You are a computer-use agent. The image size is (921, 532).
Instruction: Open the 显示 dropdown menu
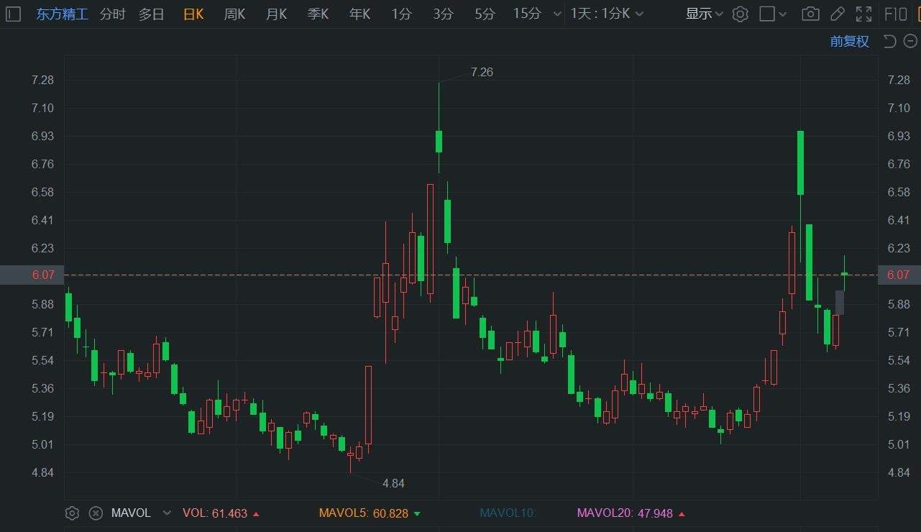tap(705, 14)
